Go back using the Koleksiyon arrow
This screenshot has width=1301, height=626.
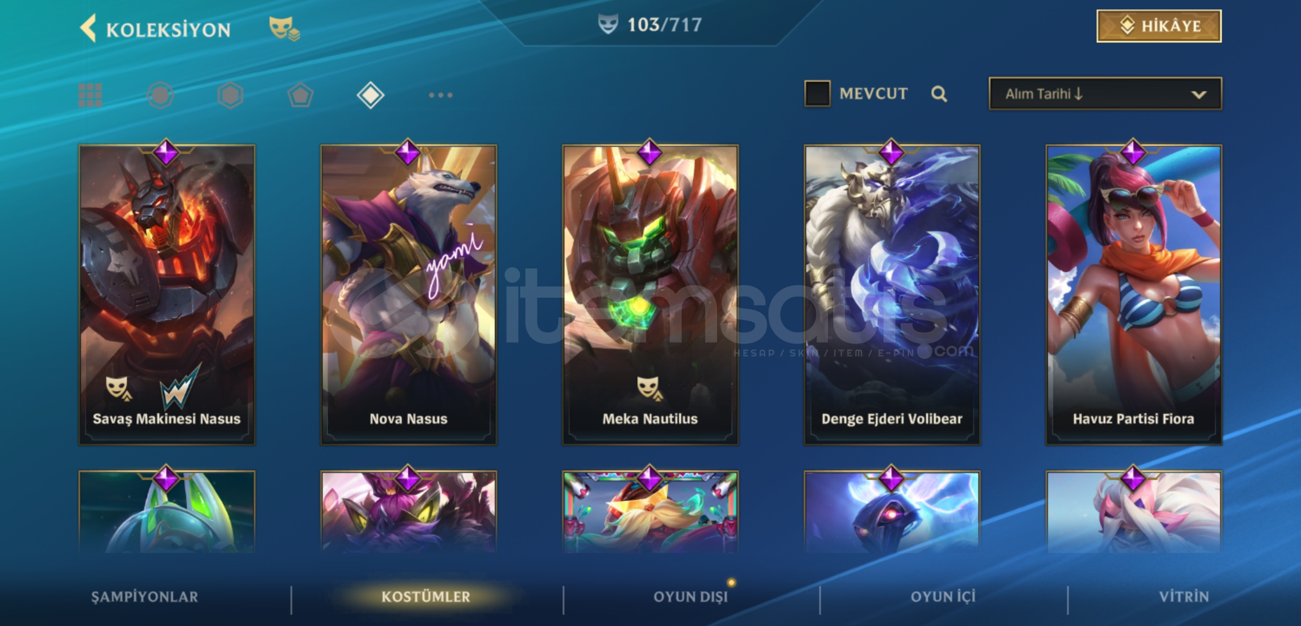(88, 28)
